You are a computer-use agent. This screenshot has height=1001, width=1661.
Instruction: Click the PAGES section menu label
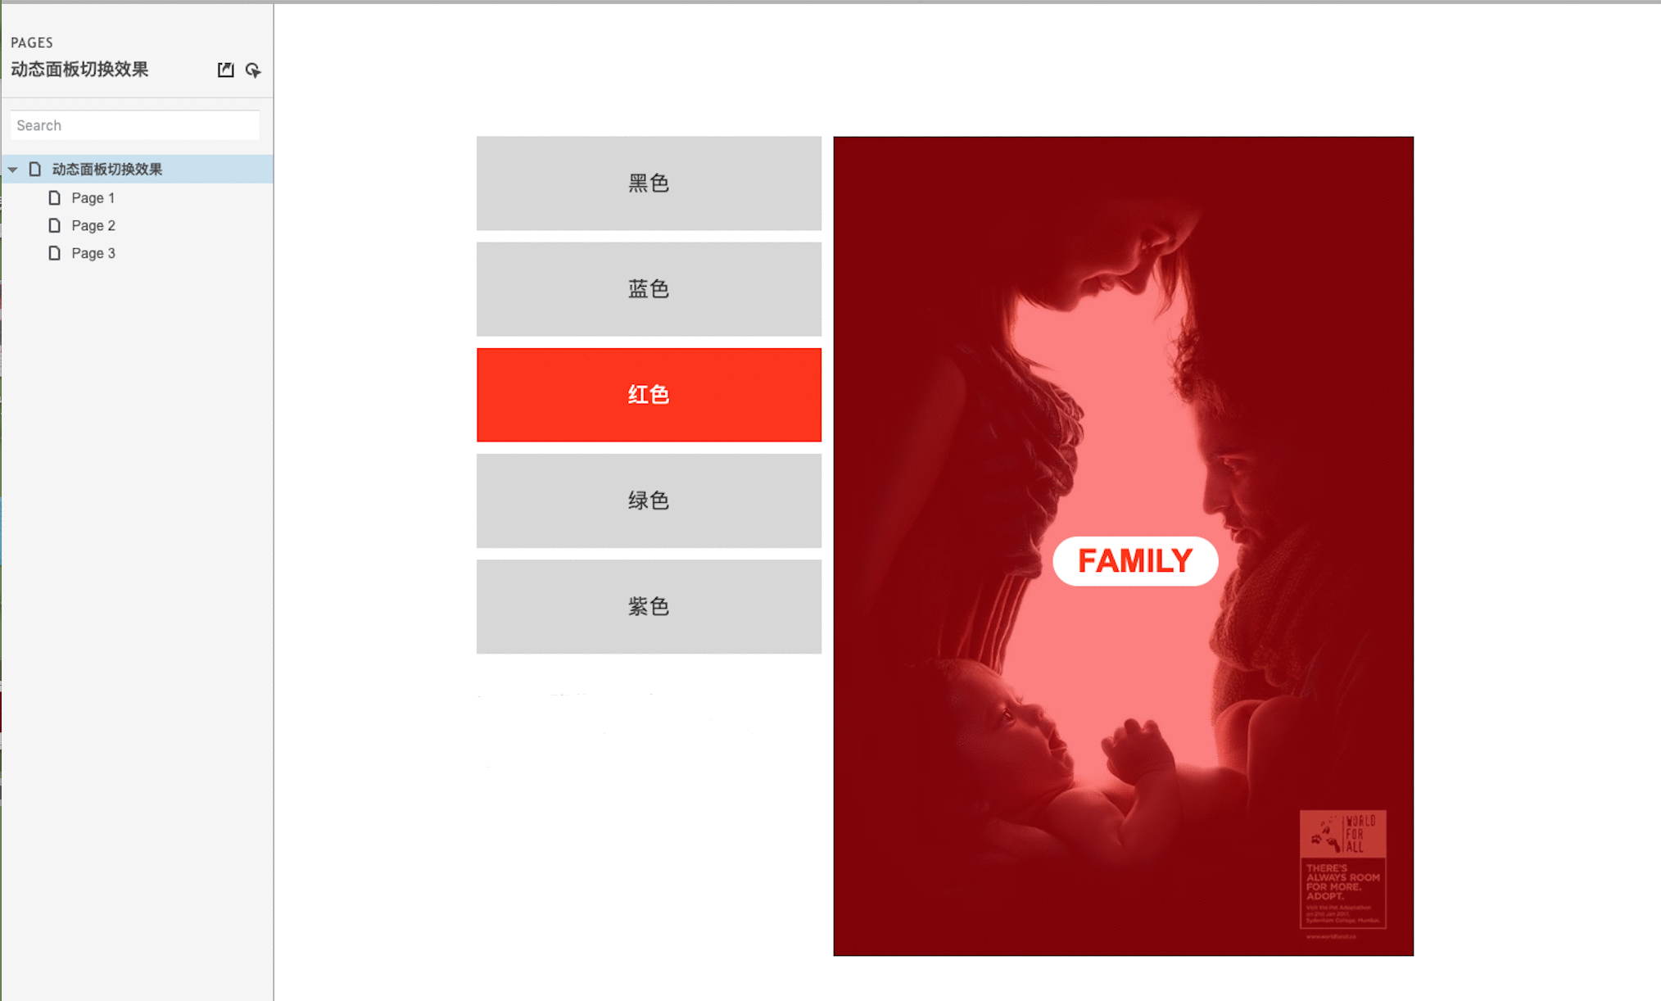pos(34,42)
